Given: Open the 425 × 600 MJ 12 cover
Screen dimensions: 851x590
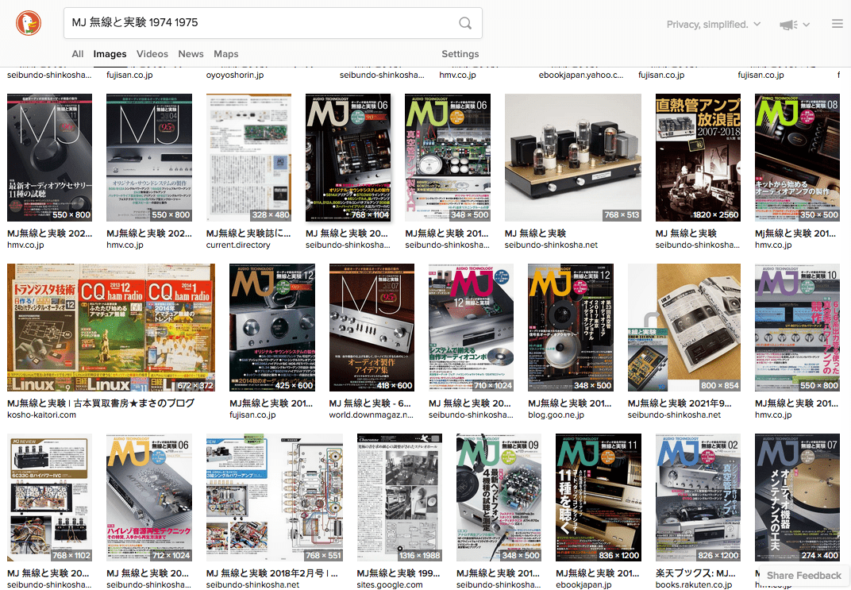Looking at the screenshot, I should coord(272,327).
